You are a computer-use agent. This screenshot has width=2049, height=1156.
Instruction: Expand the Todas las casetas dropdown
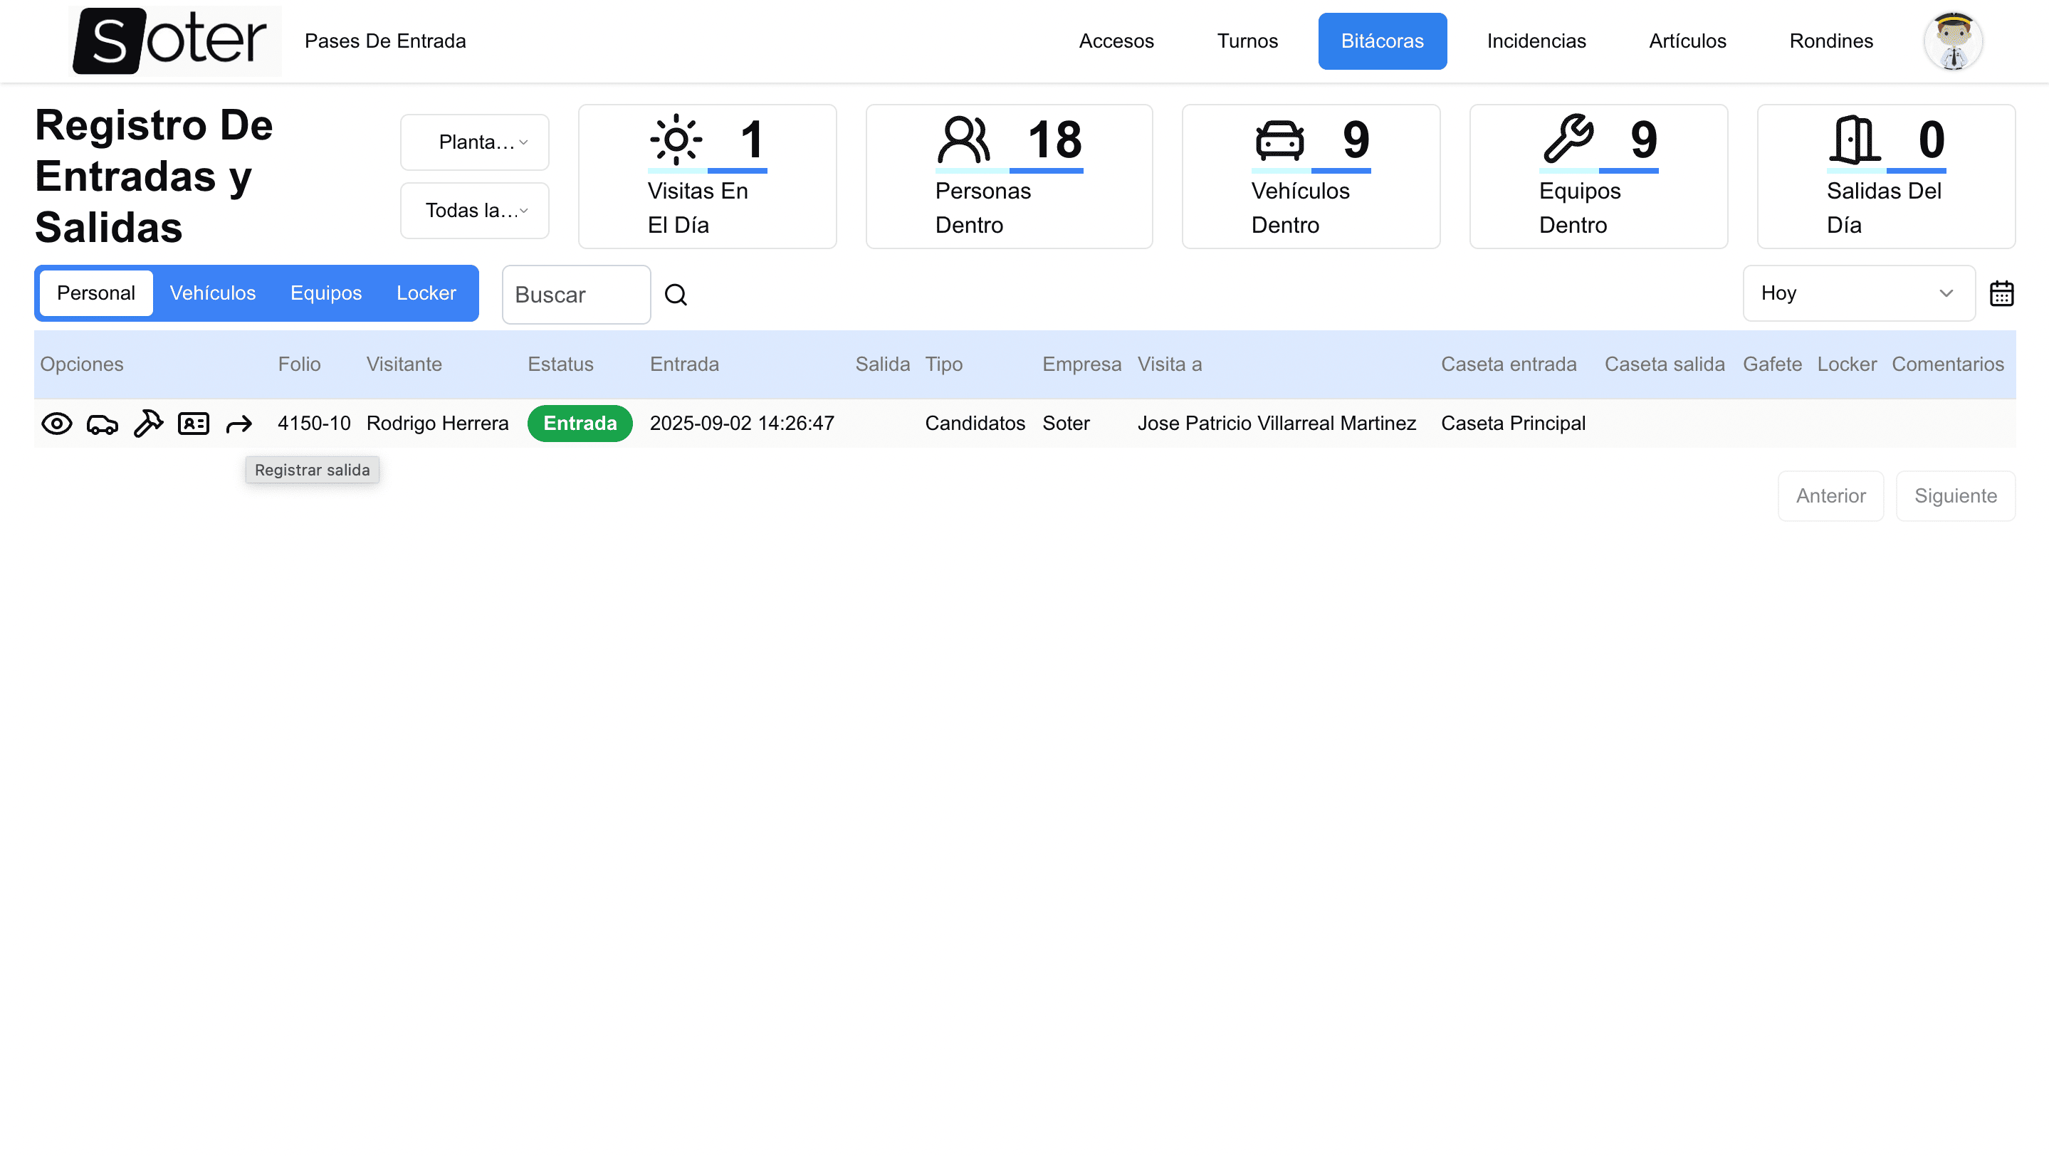click(475, 211)
